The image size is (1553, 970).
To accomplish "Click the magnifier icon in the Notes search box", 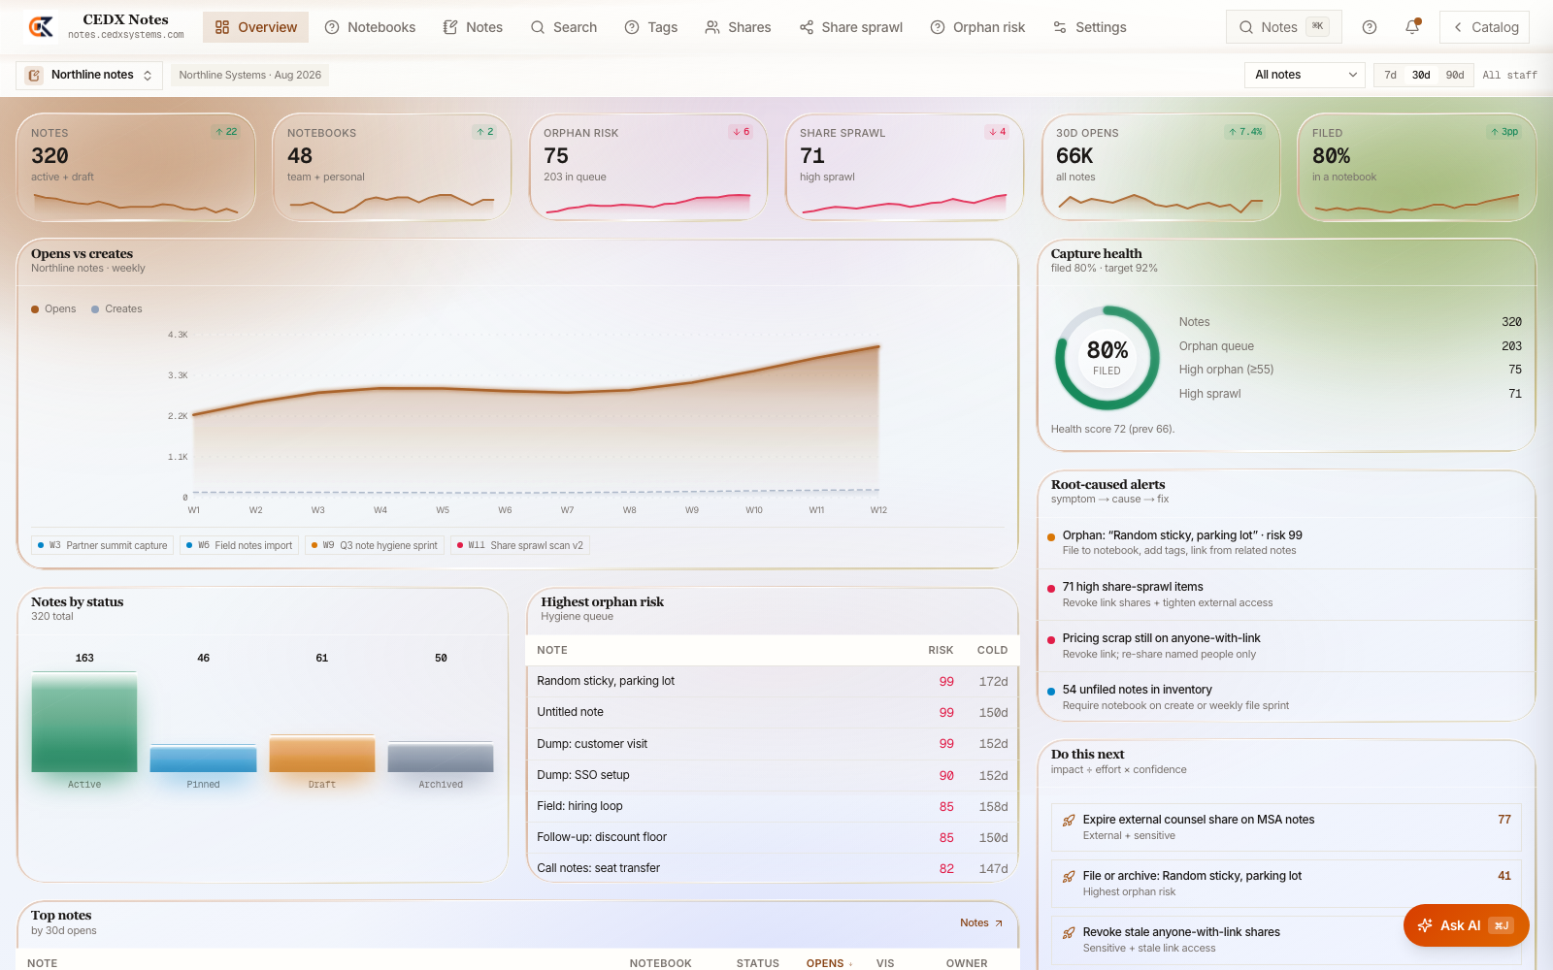I will click(x=1246, y=27).
